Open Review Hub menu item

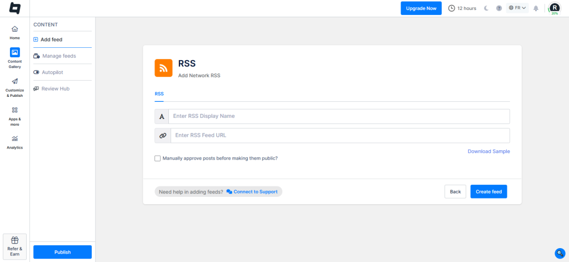pyautogui.click(x=55, y=89)
